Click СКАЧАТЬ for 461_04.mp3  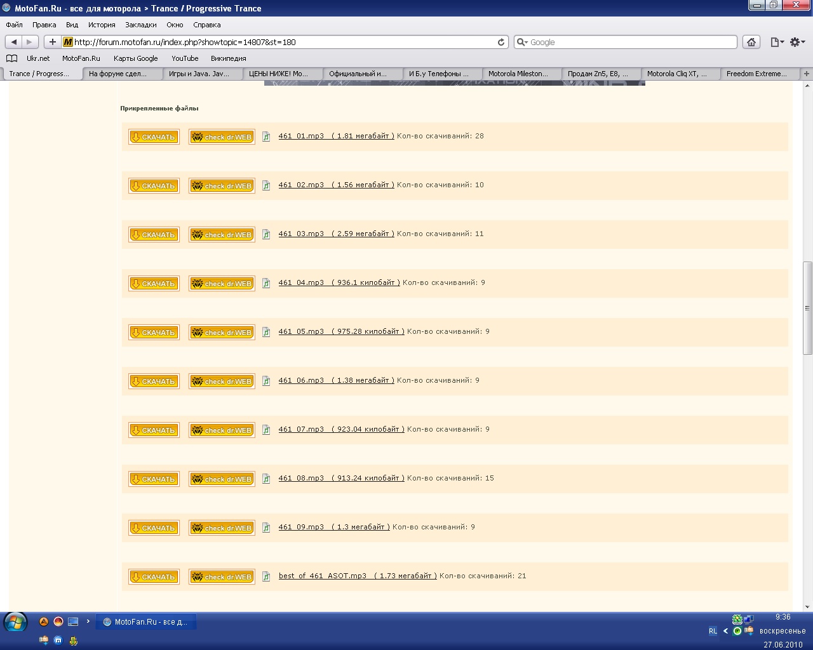[x=154, y=284]
